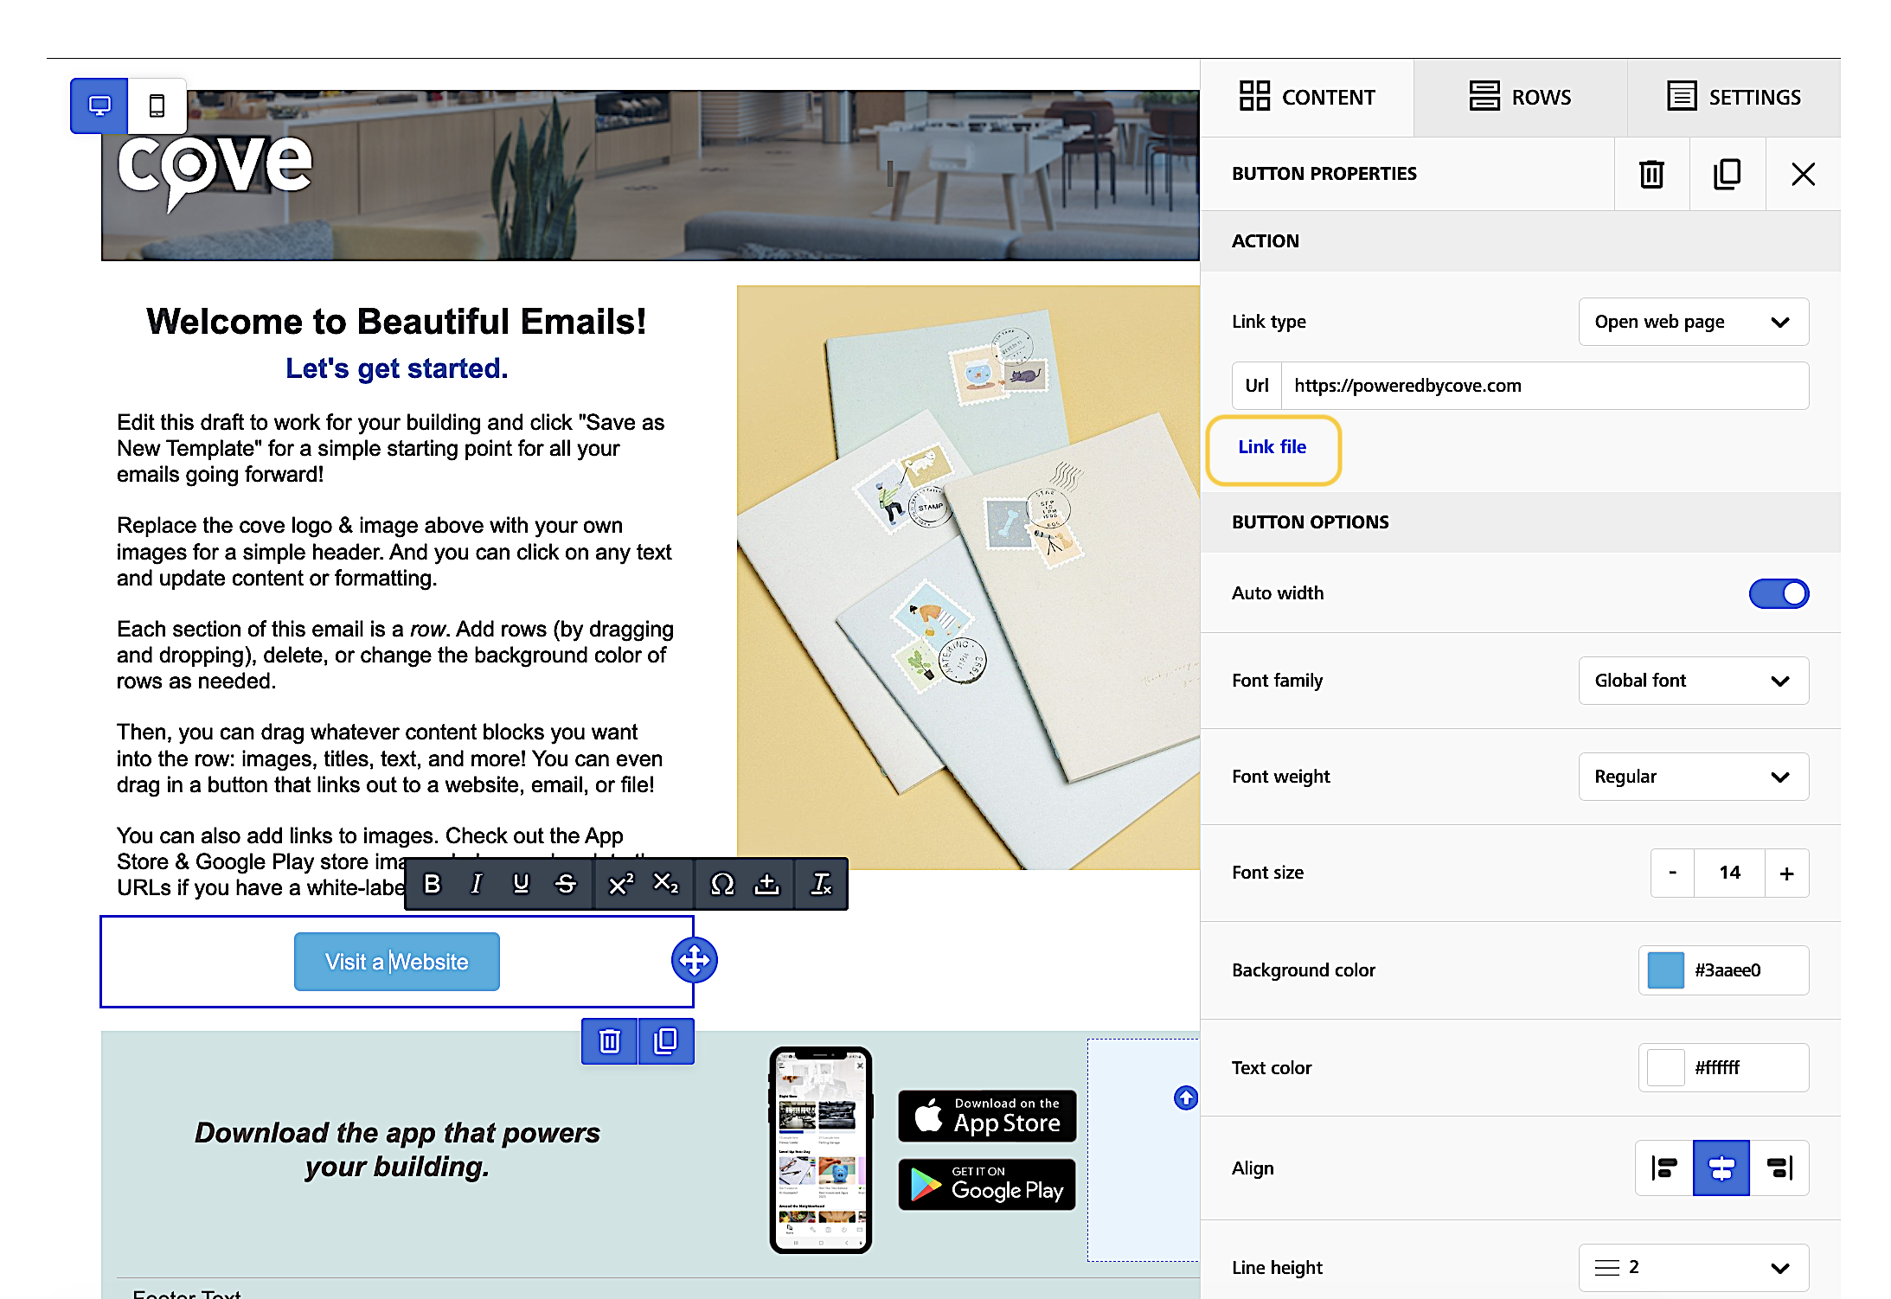Open the Link type dropdown
This screenshot has width=1891, height=1299.
pyautogui.click(x=1693, y=322)
